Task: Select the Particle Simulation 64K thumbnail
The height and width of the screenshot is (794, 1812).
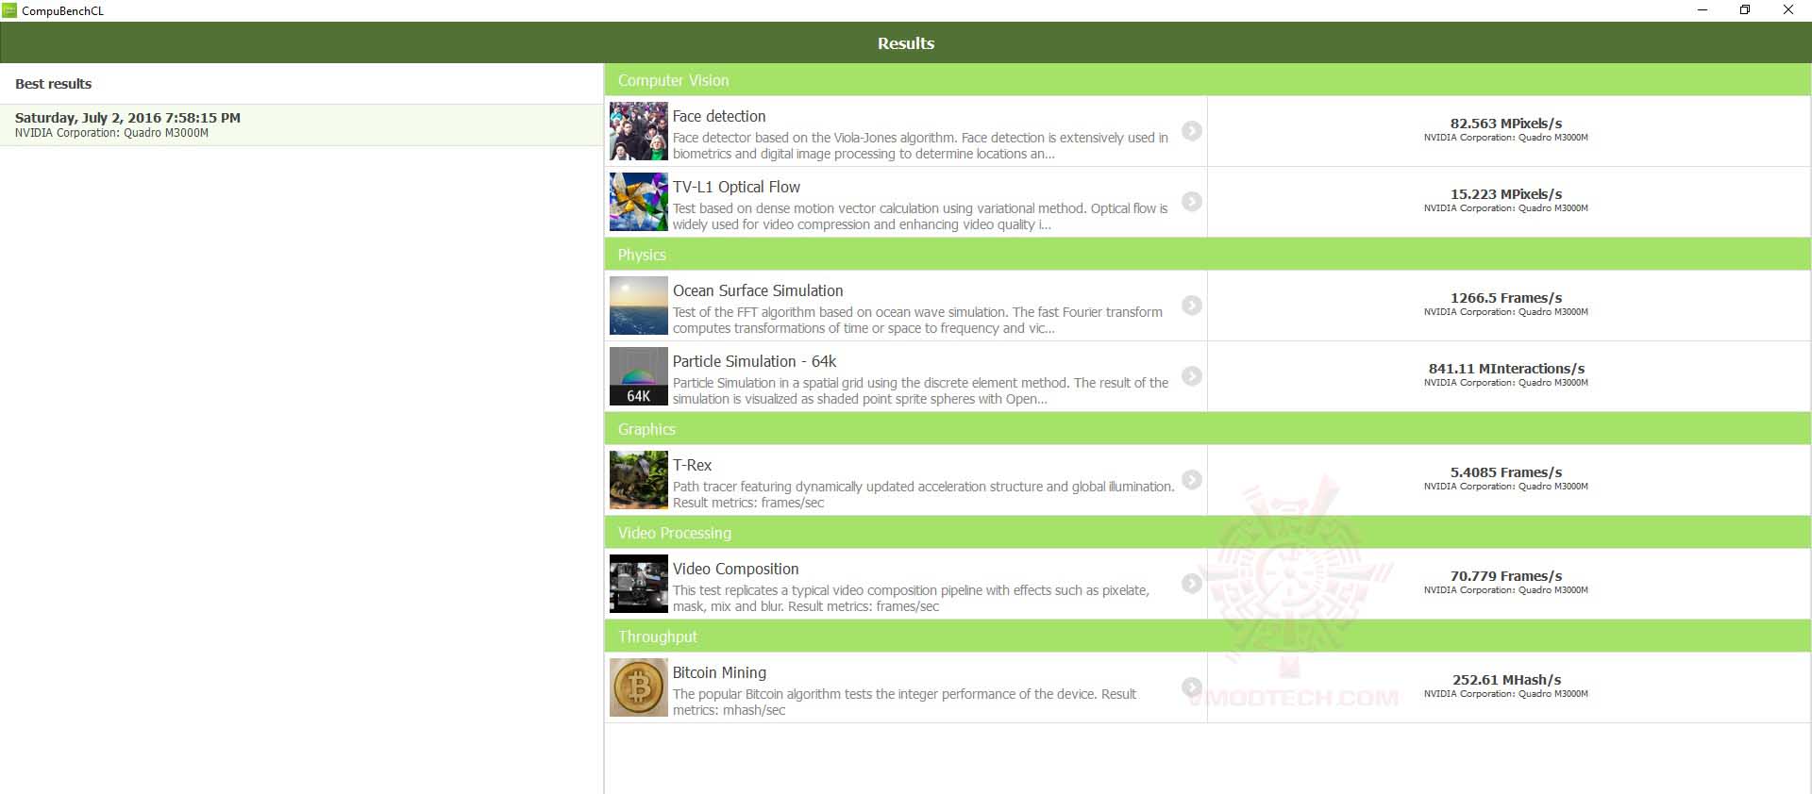Action: 639,376
